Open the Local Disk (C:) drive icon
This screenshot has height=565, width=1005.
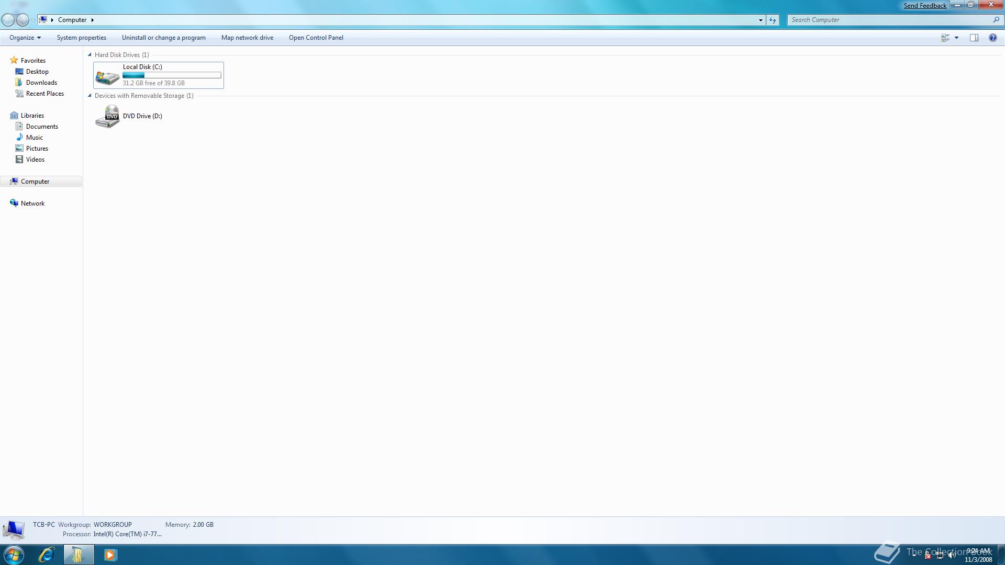(107, 76)
